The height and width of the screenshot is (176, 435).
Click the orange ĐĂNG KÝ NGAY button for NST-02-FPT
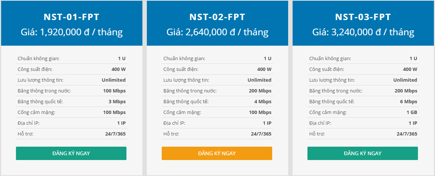tap(217, 153)
